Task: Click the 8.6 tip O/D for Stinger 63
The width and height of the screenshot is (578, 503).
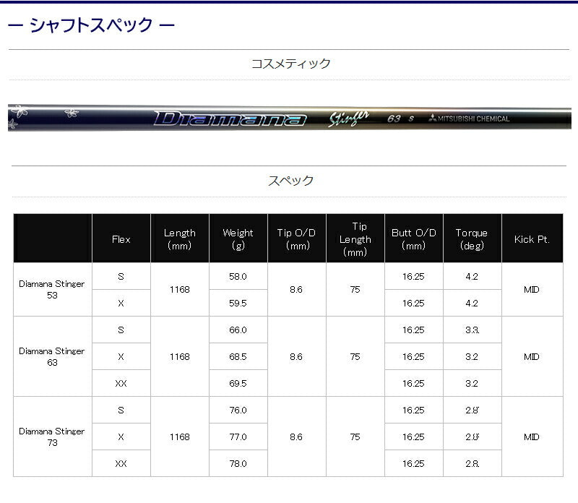Action: [296, 356]
